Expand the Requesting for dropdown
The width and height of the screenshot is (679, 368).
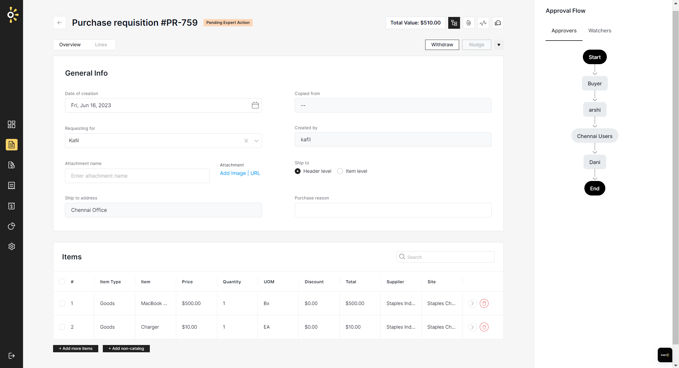pyautogui.click(x=256, y=140)
